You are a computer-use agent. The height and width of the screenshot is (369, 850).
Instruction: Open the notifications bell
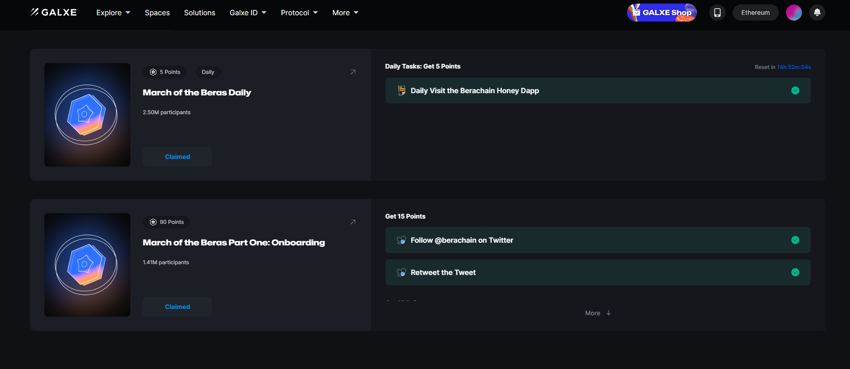817,13
